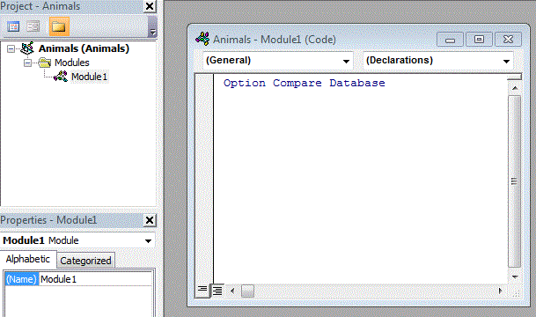This screenshot has height=317, width=536.
Task: Click the code window split bar handle
Action: pyautogui.click(x=514, y=77)
